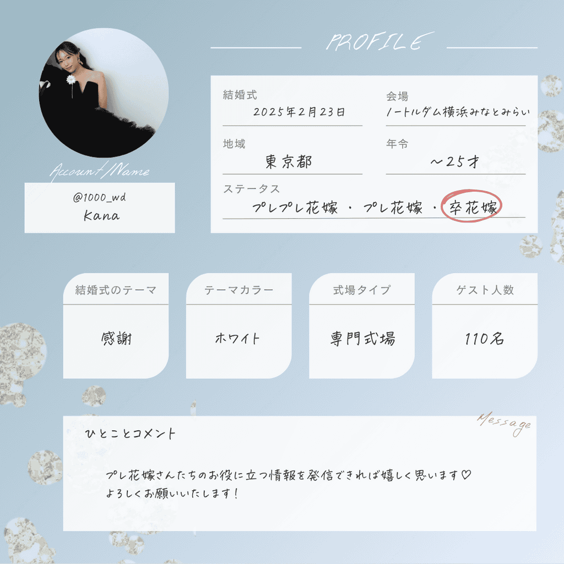
Task: Choose the プレプレ花嫁 status option
Action: 295,208
